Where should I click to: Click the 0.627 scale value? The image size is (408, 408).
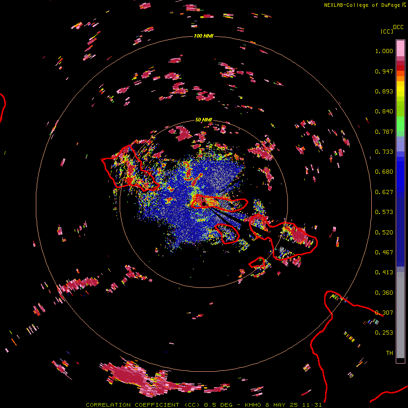pos(384,192)
